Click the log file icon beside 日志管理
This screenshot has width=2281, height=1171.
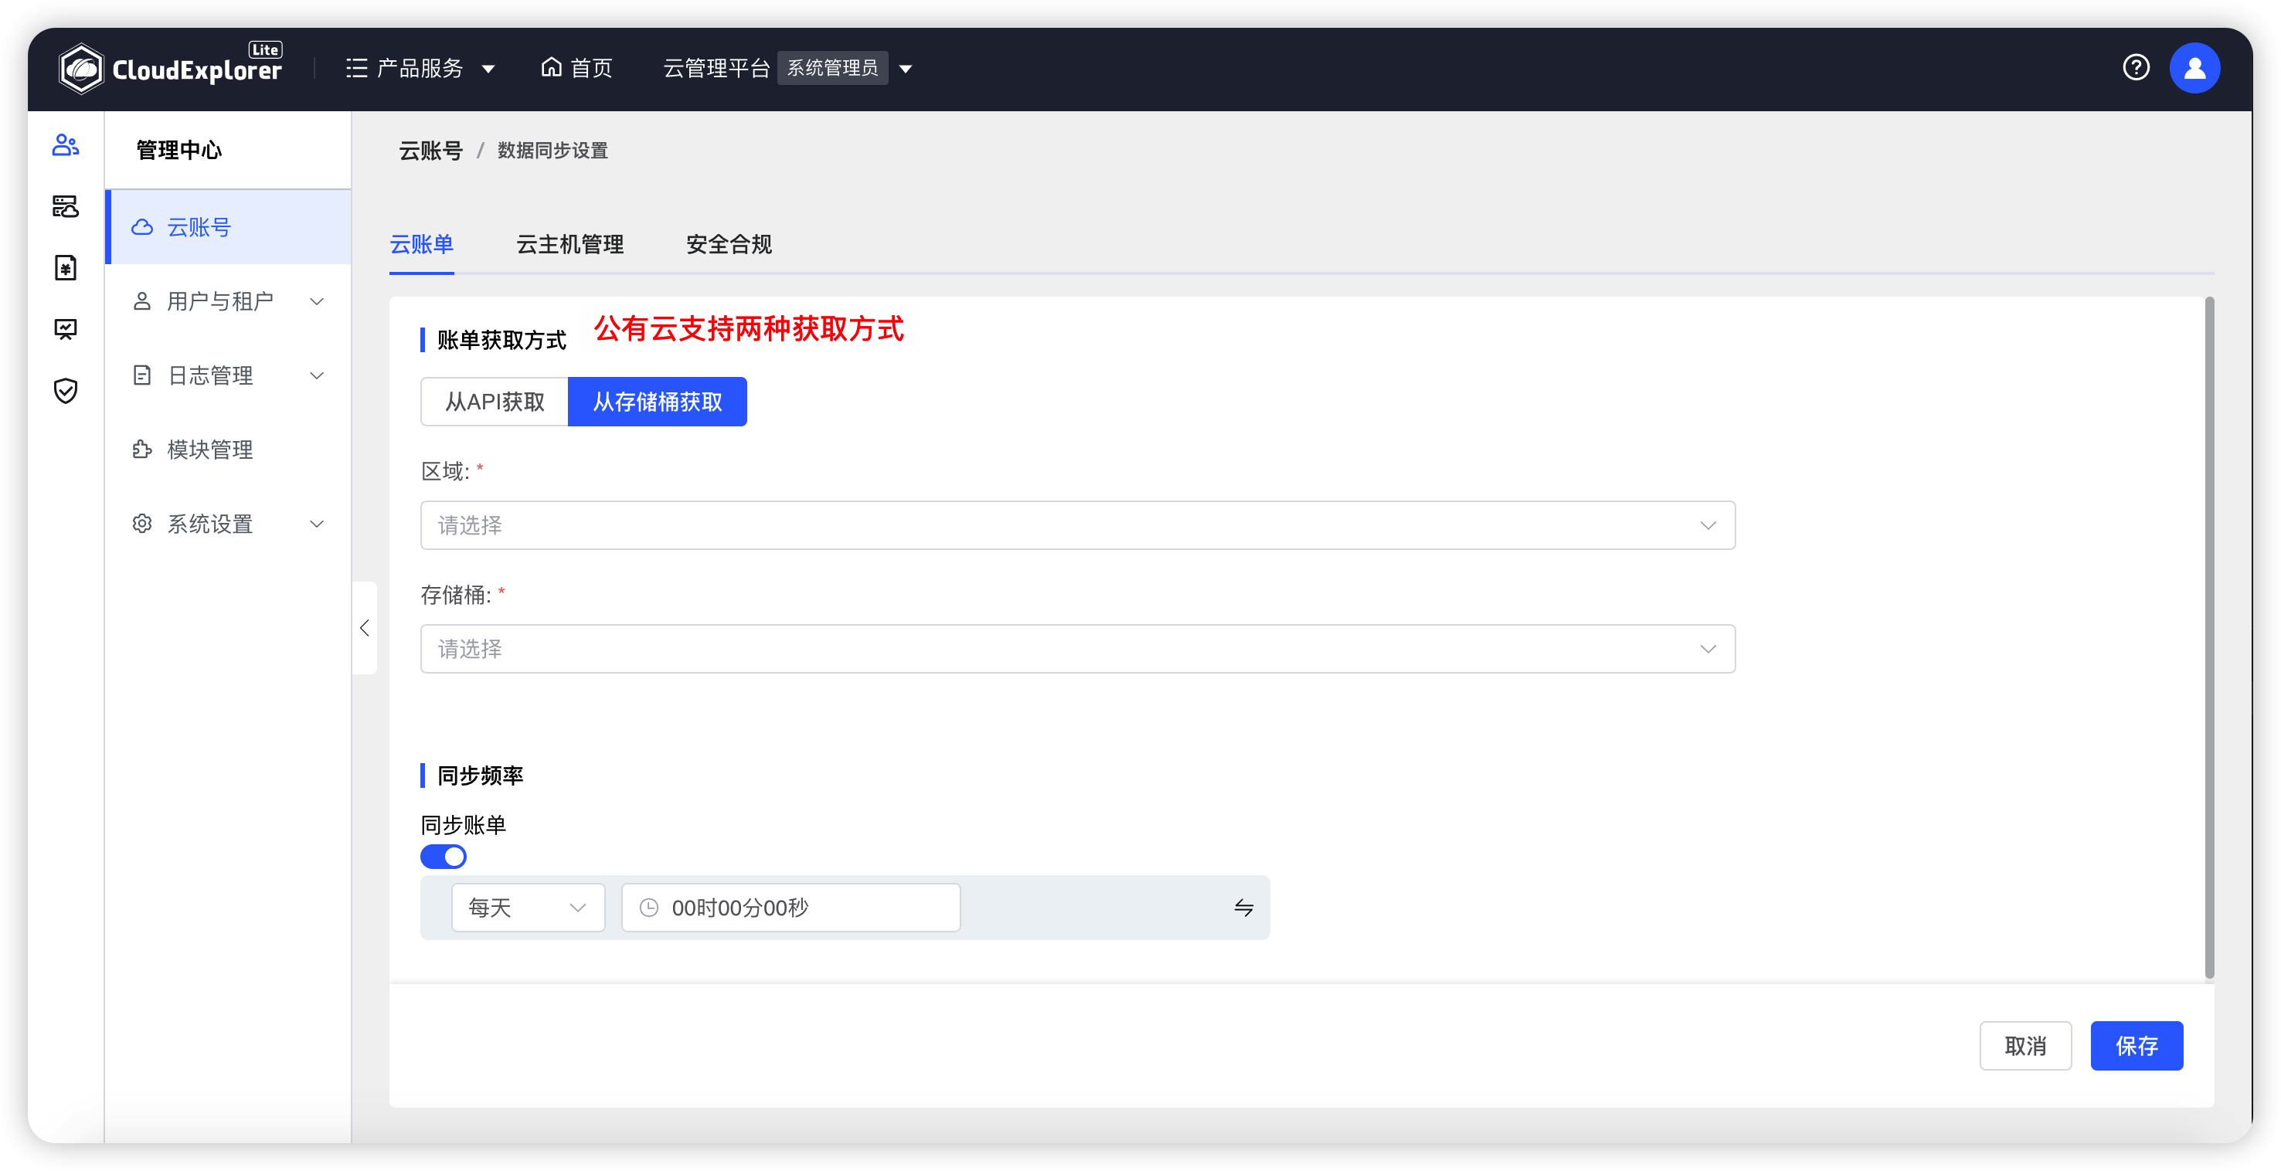pos(141,375)
